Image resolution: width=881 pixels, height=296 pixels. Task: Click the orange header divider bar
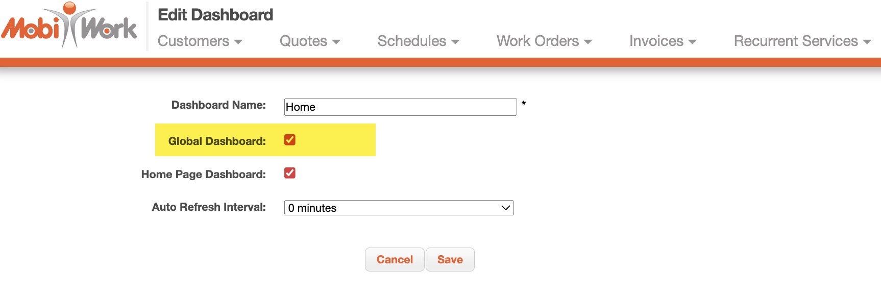coord(440,62)
